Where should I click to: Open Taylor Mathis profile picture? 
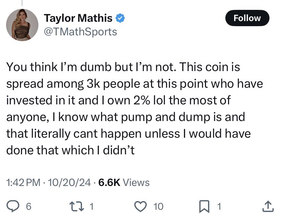pos(22,25)
